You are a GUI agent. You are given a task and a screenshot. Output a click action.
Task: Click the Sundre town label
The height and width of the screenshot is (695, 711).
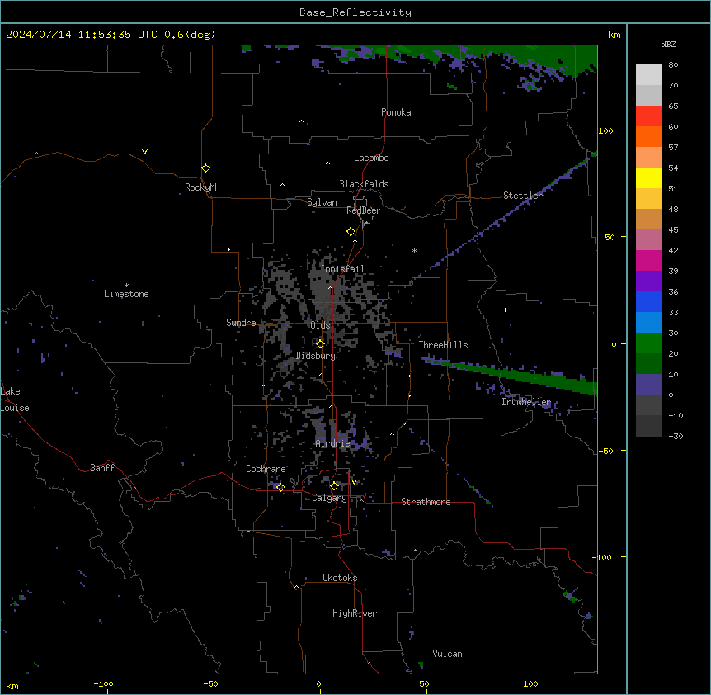[x=241, y=323]
